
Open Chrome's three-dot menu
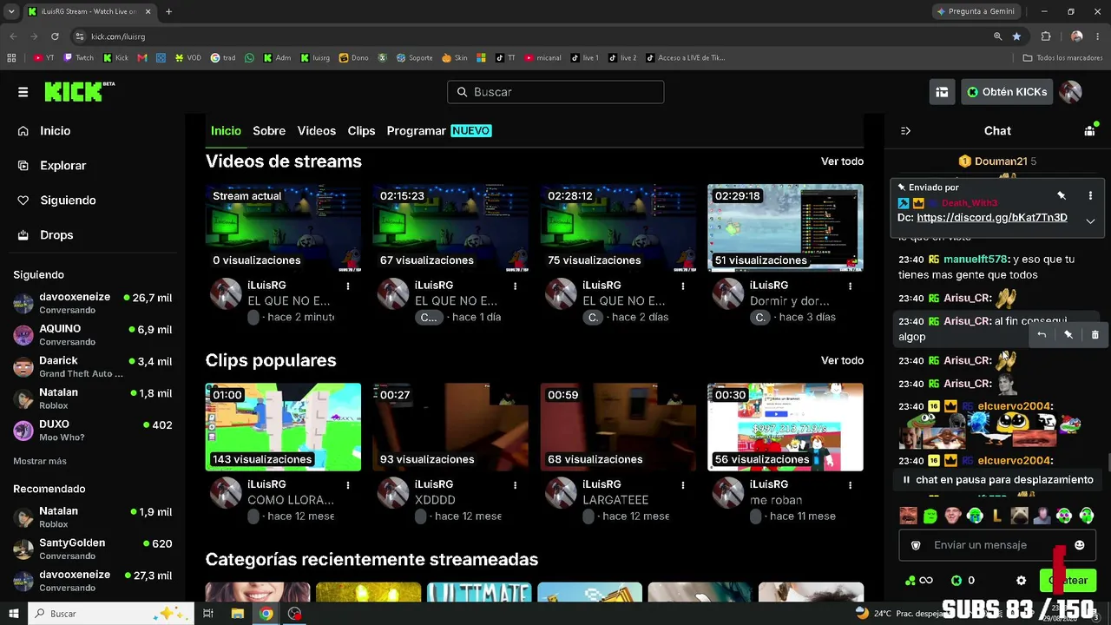pyautogui.click(x=1099, y=36)
